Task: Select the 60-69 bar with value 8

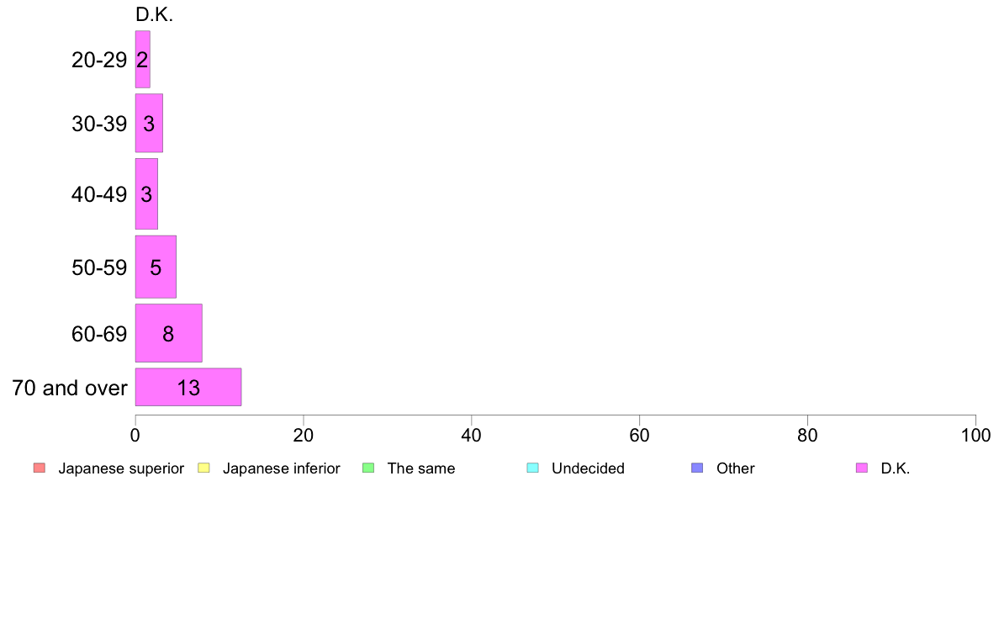Action: 169,333
